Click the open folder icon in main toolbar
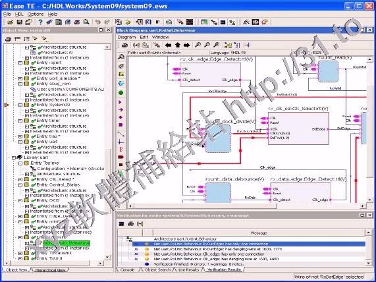The image size is (376, 282). [x=10, y=22]
